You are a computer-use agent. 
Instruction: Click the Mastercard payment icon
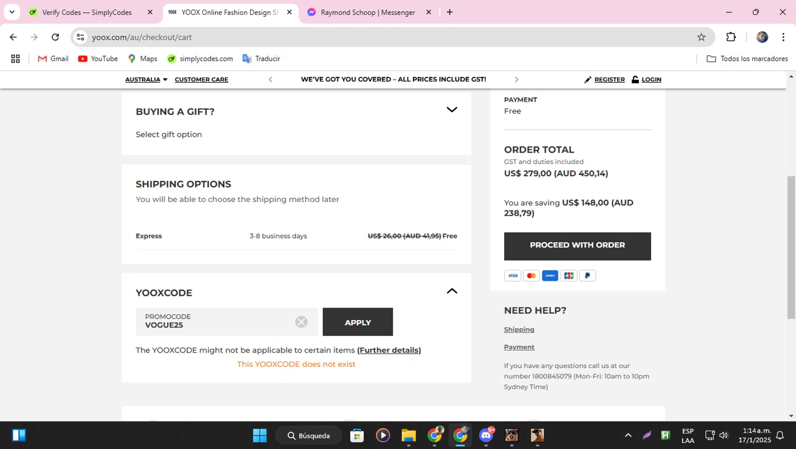[531, 276]
